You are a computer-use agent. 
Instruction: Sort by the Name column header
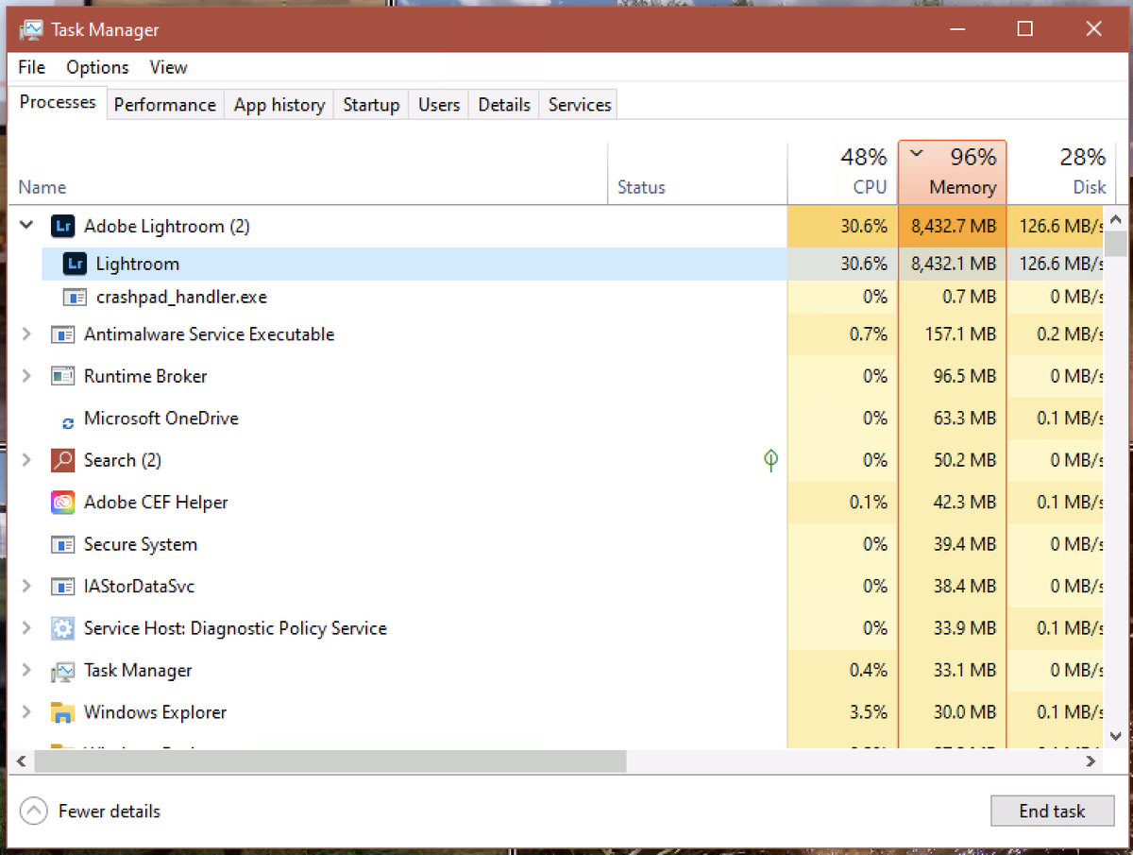308,173
